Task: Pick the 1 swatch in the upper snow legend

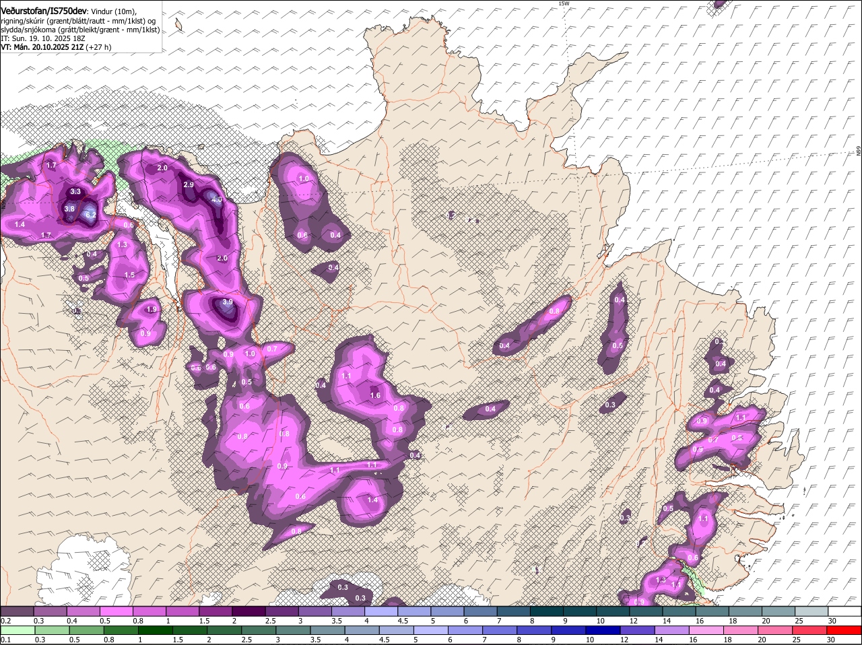Action: click(182, 611)
